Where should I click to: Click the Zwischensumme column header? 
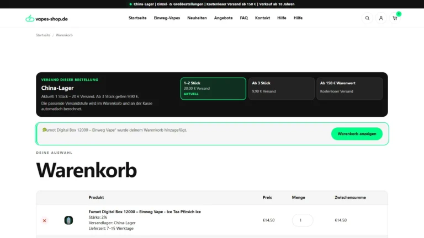point(350,198)
